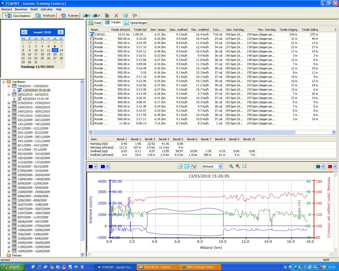This screenshot has width=339, height=271.
Task: Click the Undo toolbar icon
Action: [126, 16]
